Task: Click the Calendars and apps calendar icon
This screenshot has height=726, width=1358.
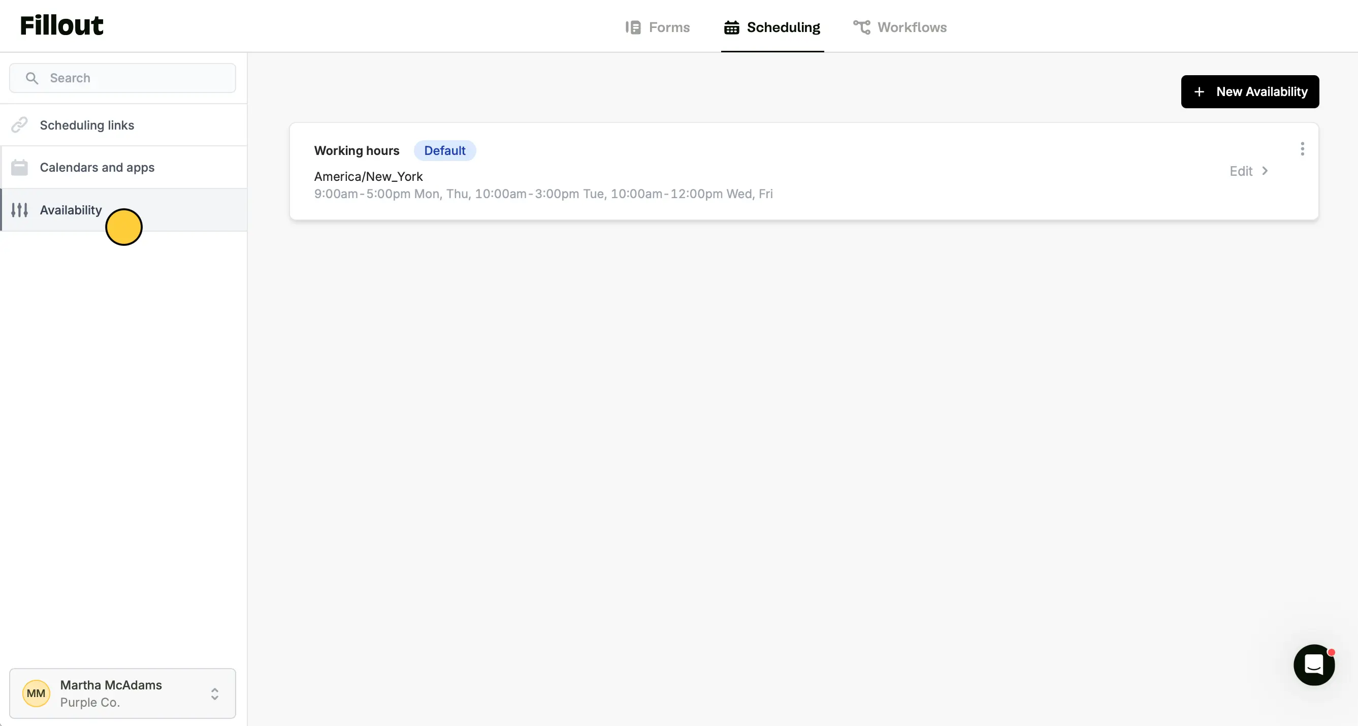Action: [x=19, y=167]
